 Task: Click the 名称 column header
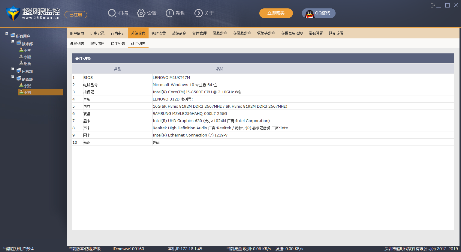[220, 69]
